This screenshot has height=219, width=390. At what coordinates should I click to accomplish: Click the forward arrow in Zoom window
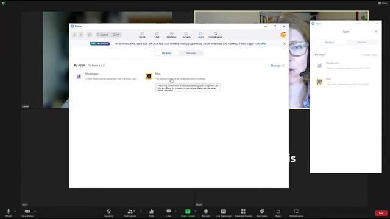(x=81, y=35)
